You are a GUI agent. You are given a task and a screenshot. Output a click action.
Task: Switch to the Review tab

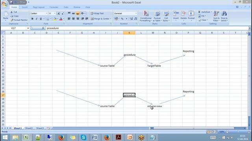(77, 7)
